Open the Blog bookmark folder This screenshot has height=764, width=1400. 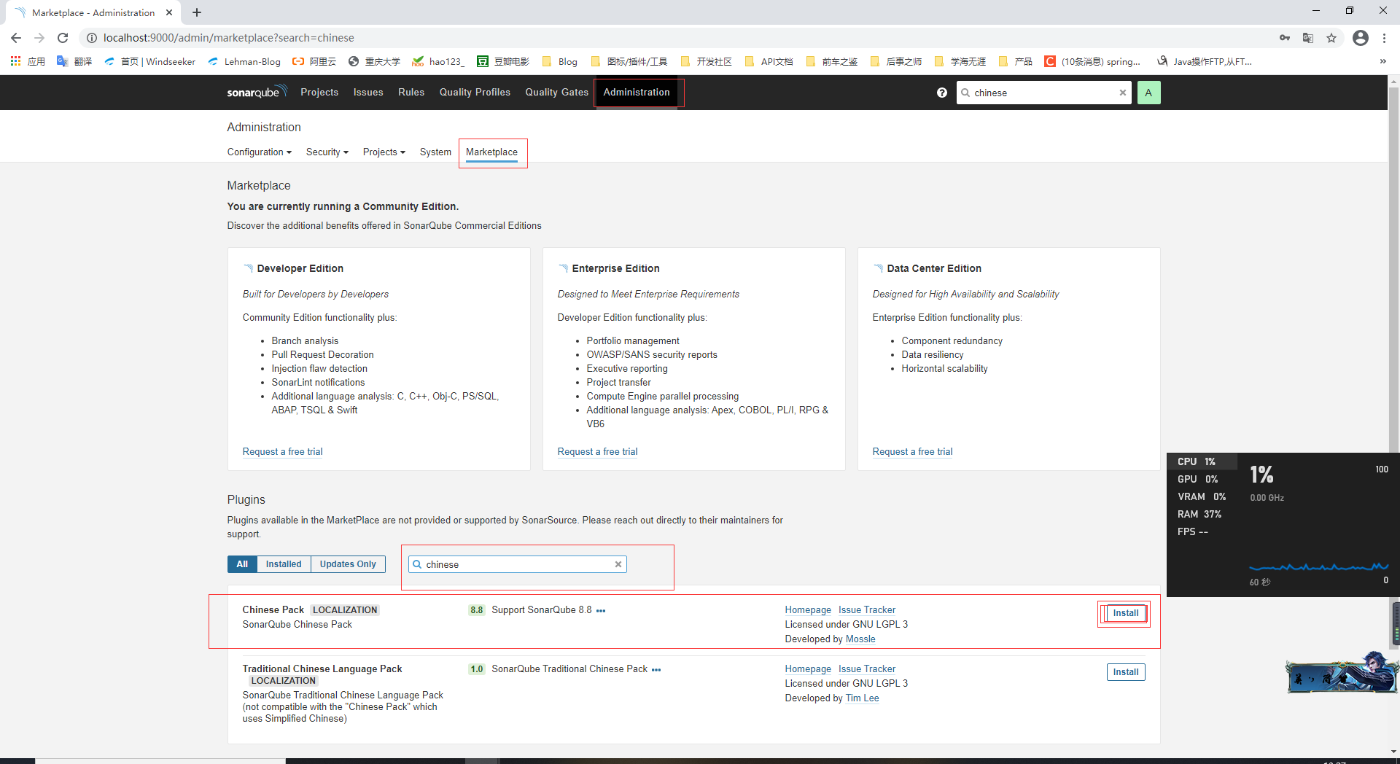tap(560, 62)
